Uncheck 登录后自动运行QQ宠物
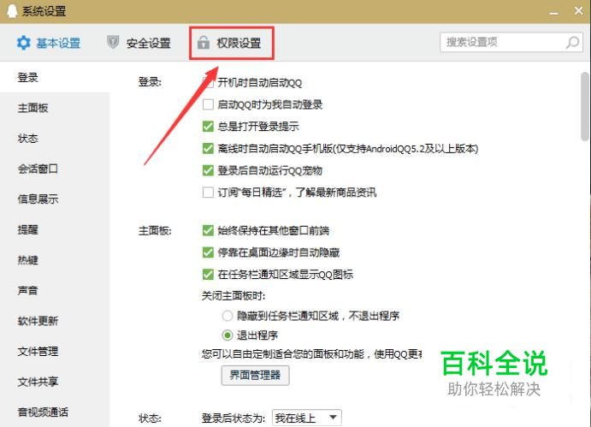 [208, 170]
